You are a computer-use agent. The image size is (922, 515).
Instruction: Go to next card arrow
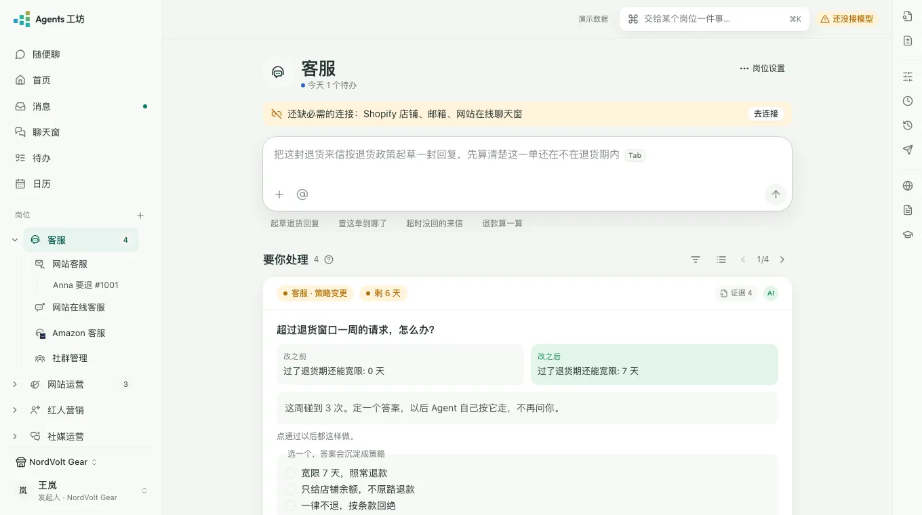point(782,260)
